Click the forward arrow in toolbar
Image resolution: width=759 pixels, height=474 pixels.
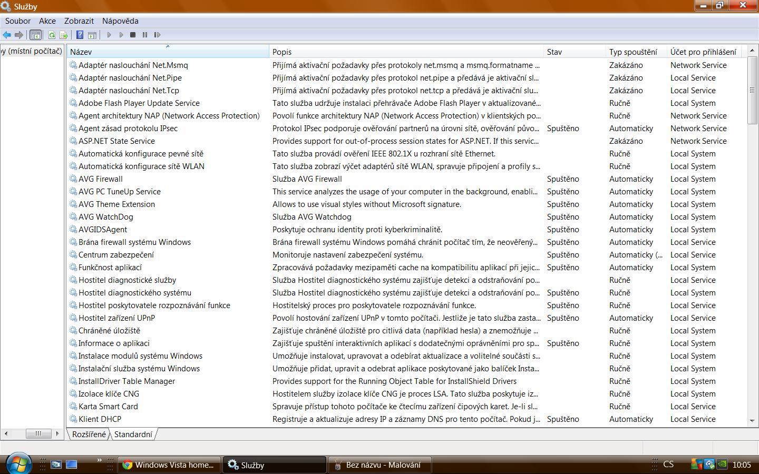pyautogui.click(x=19, y=35)
